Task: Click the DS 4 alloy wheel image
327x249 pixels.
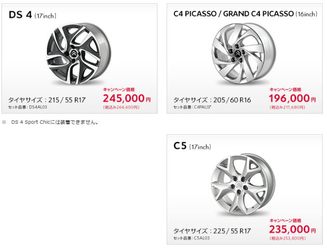Action: (x=78, y=54)
